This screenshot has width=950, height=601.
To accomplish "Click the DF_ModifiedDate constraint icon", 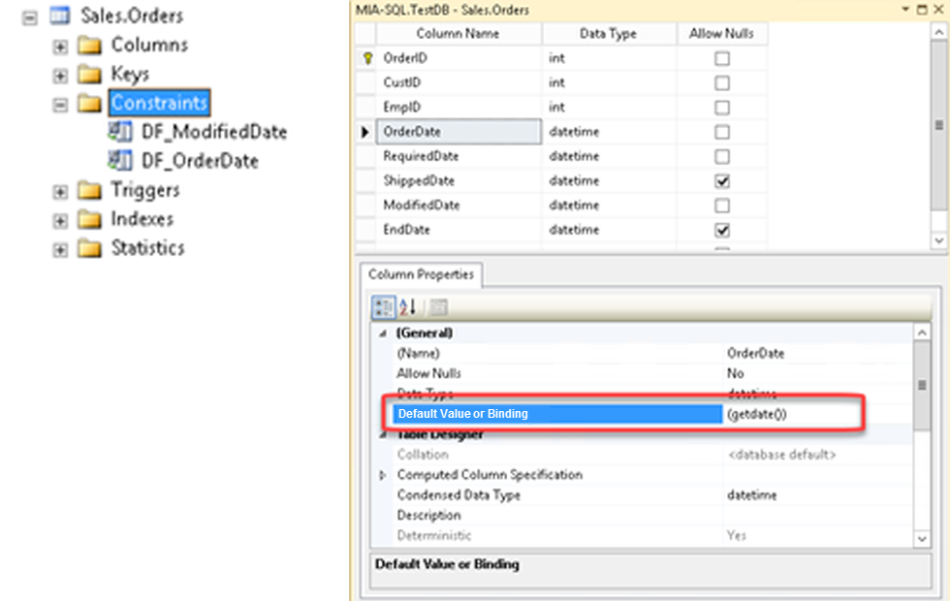I will 119,132.
